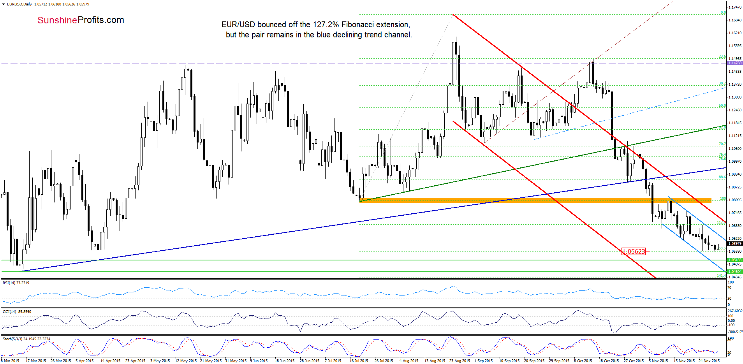Select the green 1.04604 support level tag
743x364 pixels.
tap(735, 271)
